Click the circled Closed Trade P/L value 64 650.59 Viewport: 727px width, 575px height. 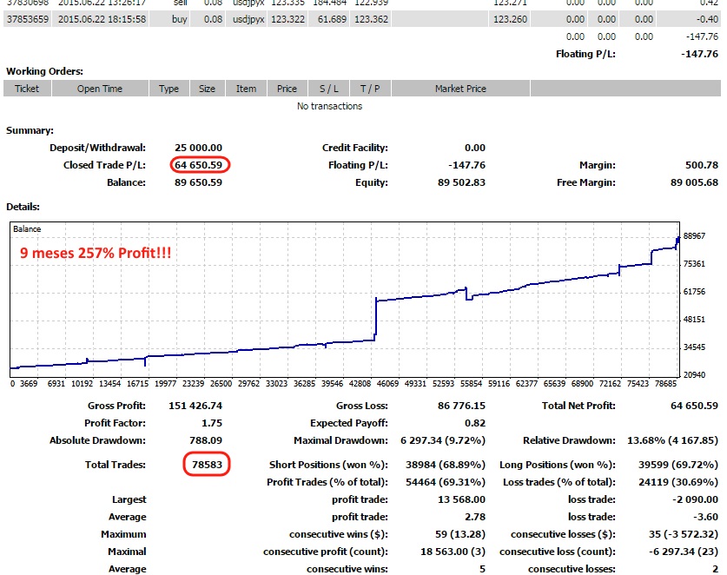coord(201,165)
